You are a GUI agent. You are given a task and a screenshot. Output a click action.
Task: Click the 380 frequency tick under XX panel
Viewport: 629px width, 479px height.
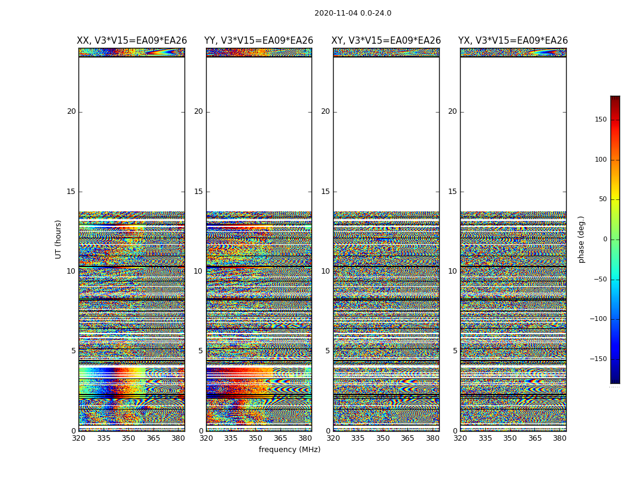click(x=178, y=438)
